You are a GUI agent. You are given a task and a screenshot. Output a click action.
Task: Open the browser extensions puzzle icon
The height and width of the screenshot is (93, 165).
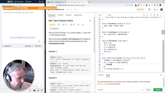tap(155, 5)
